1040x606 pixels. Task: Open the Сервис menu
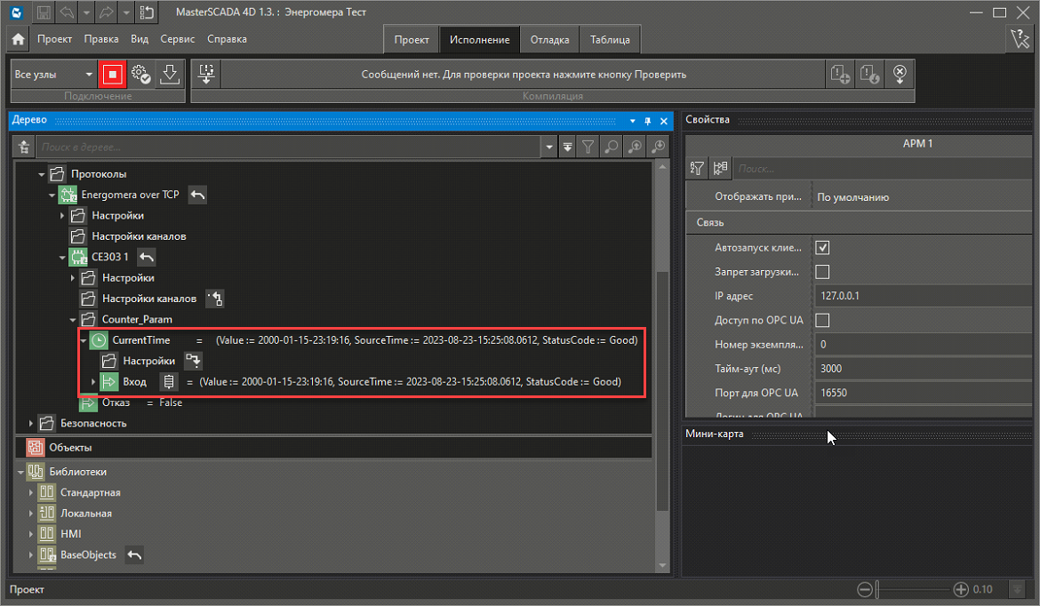tap(178, 39)
